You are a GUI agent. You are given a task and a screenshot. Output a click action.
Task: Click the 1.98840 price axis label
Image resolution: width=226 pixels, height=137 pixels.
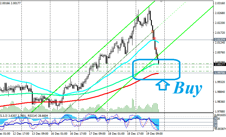[220, 92]
